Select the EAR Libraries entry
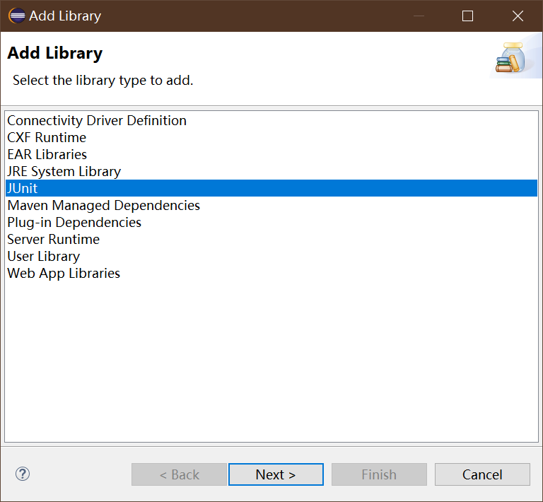This screenshot has height=502, width=543. coord(47,154)
